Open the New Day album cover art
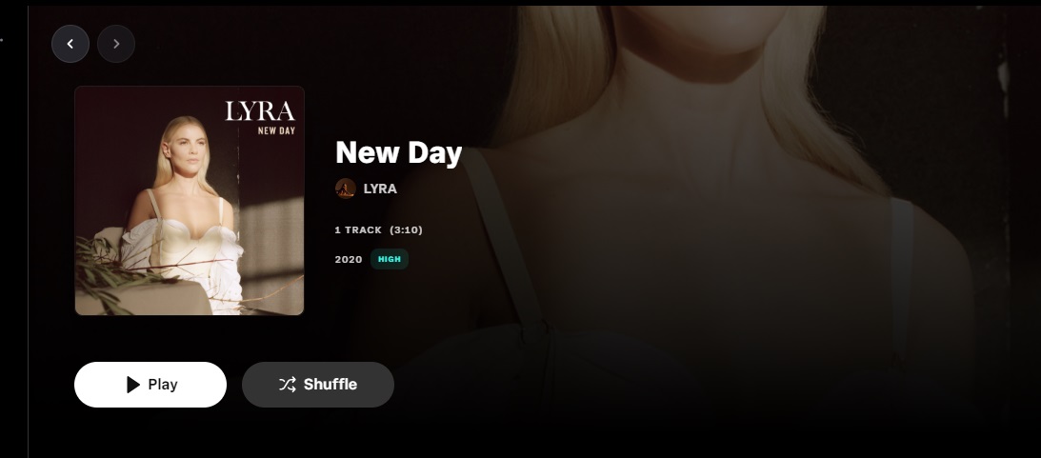Image resolution: width=1041 pixels, height=458 pixels. [x=190, y=201]
